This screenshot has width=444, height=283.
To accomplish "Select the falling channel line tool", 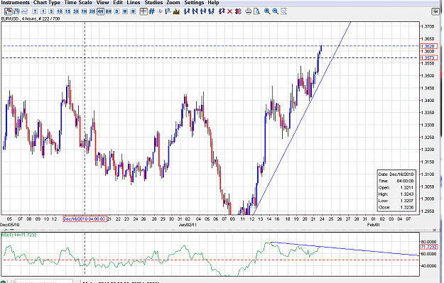I will 211,11.
